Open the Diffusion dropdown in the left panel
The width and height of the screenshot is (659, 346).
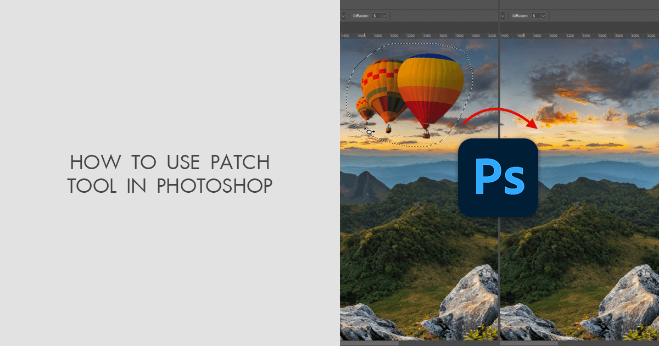click(x=384, y=16)
